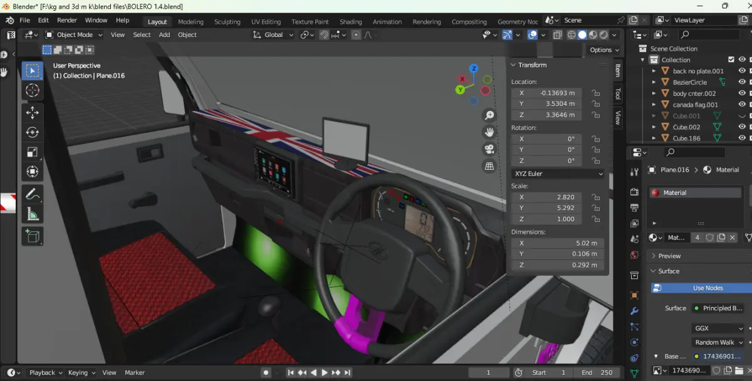Image resolution: width=752 pixels, height=381 pixels.
Task: Open Global transform orientation dropdown
Action: 273,35
